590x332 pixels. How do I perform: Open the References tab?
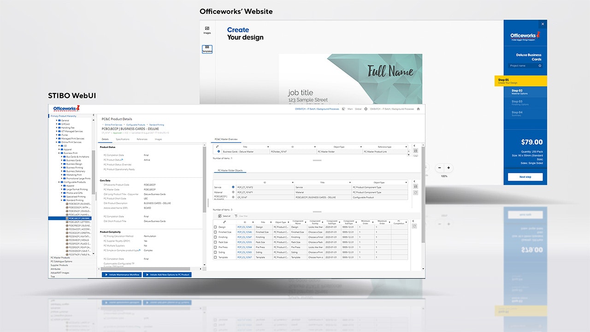point(142,139)
